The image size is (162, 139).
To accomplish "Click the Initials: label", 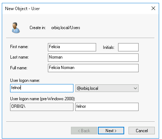I will click(x=109, y=47).
